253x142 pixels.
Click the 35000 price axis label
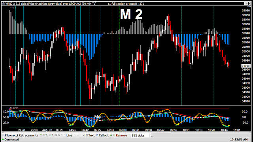point(246,51)
